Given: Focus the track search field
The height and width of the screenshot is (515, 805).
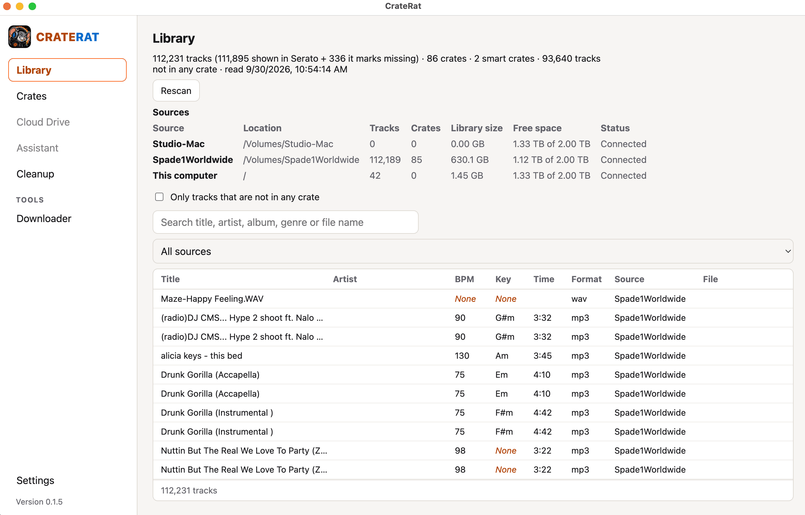Looking at the screenshot, I should coord(286,222).
